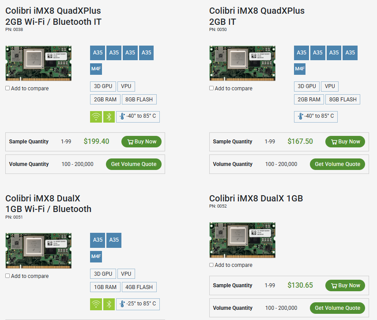Click the Bluetooth icon on the QuadXPlus PN 0038 card
Screen dimensions: 377x320
[109, 117]
